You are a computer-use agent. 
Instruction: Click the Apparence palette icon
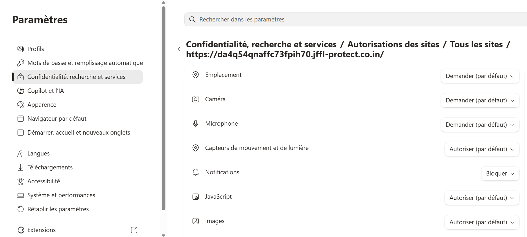click(x=21, y=105)
